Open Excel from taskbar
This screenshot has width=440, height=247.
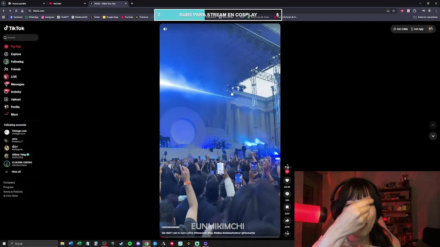click(x=79, y=244)
